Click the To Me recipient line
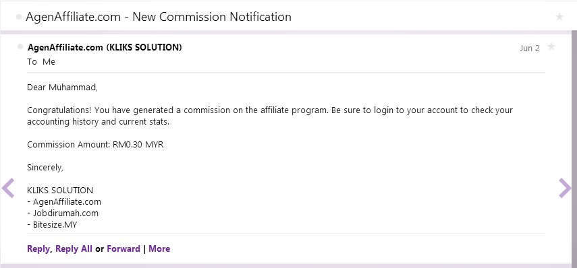The width and height of the screenshot is (577, 268). coord(41,62)
